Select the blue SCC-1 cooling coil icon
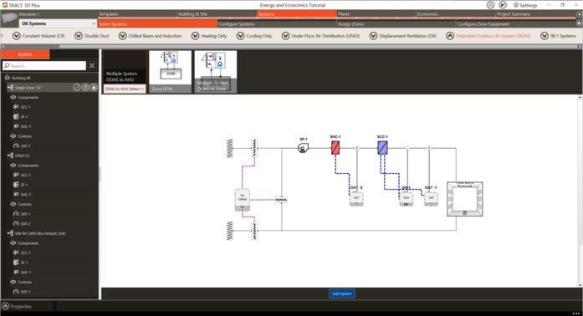The image size is (583, 316). (382, 148)
